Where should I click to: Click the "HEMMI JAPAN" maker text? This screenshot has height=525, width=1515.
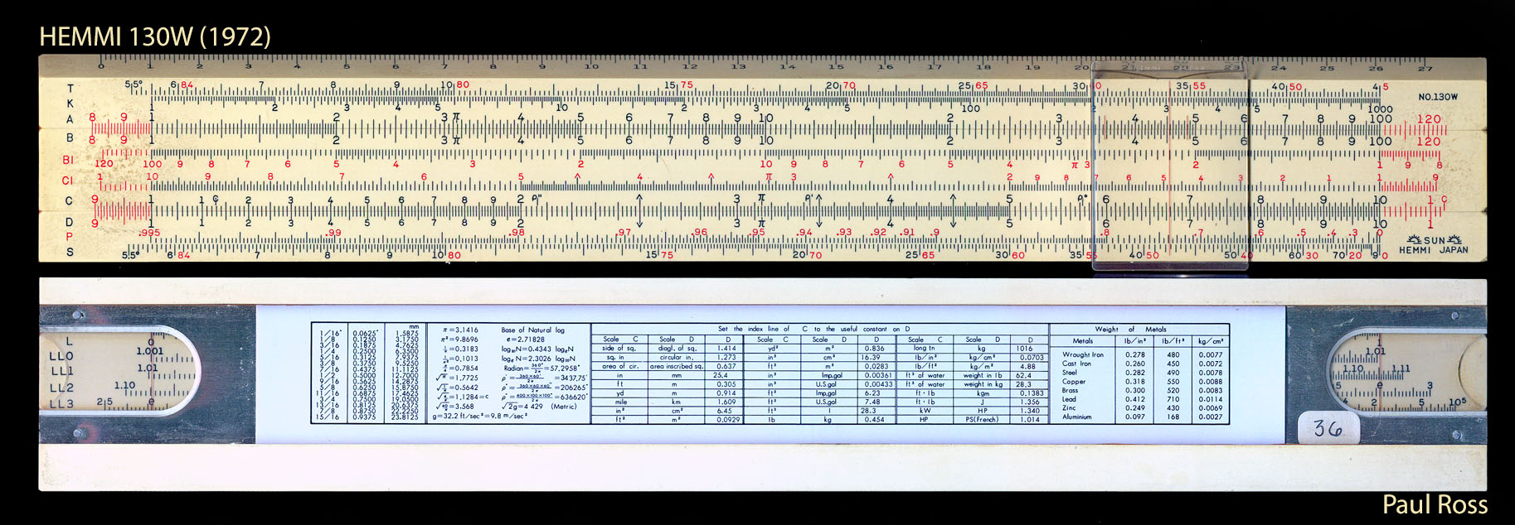[x=1434, y=250]
